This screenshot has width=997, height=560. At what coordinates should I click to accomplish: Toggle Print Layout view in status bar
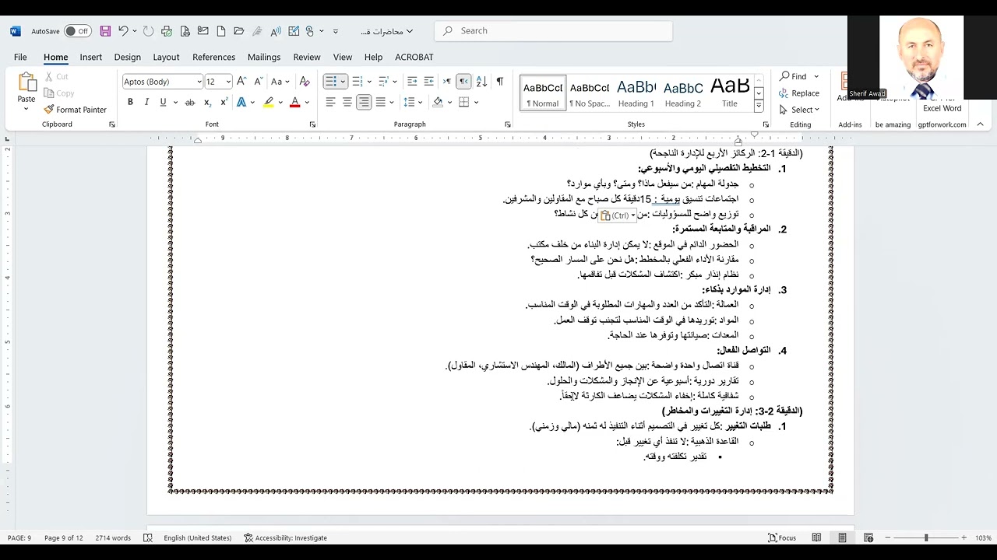[842, 537]
